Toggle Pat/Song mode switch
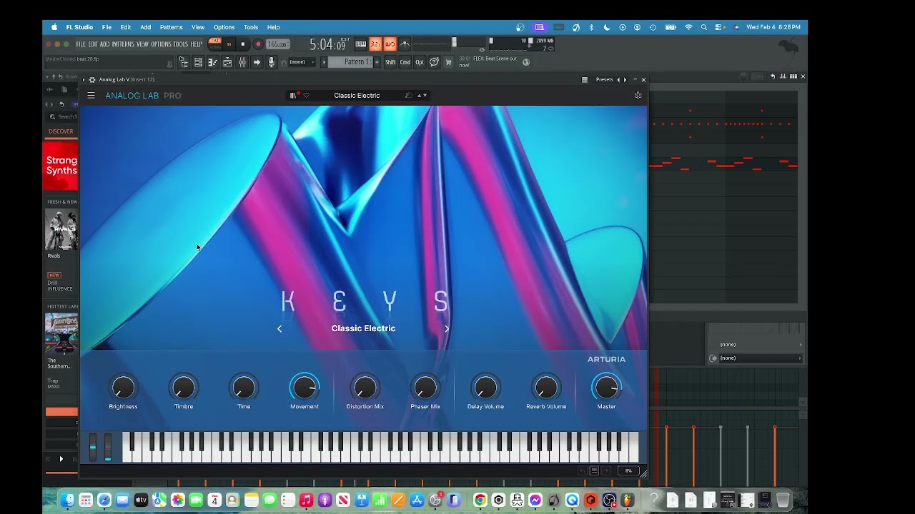The width and height of the screenshot is (915, 514). click(x=215, y=44)
